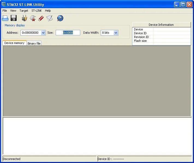Image resolution: width=194 pixels, height=163 pixels.
Task: Open the Help menu
Action: pos(48,11)
